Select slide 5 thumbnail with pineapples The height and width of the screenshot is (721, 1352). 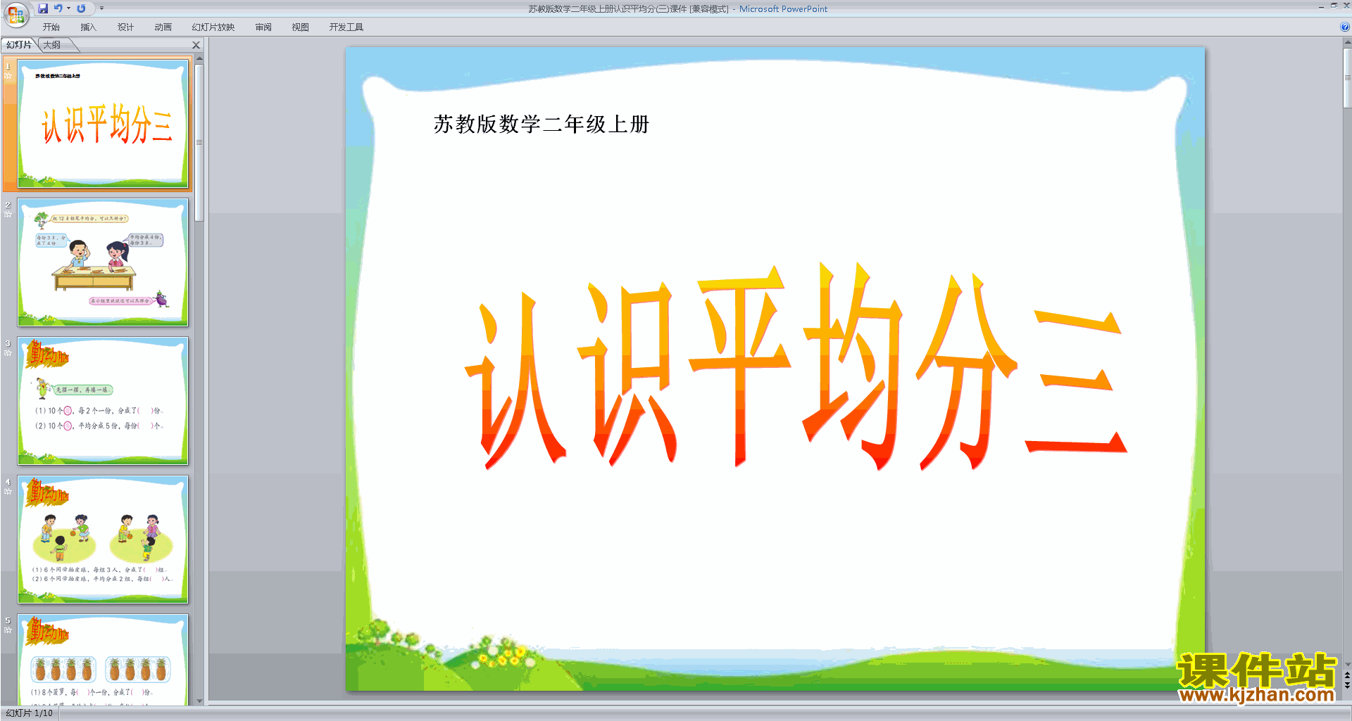point(103,660)
